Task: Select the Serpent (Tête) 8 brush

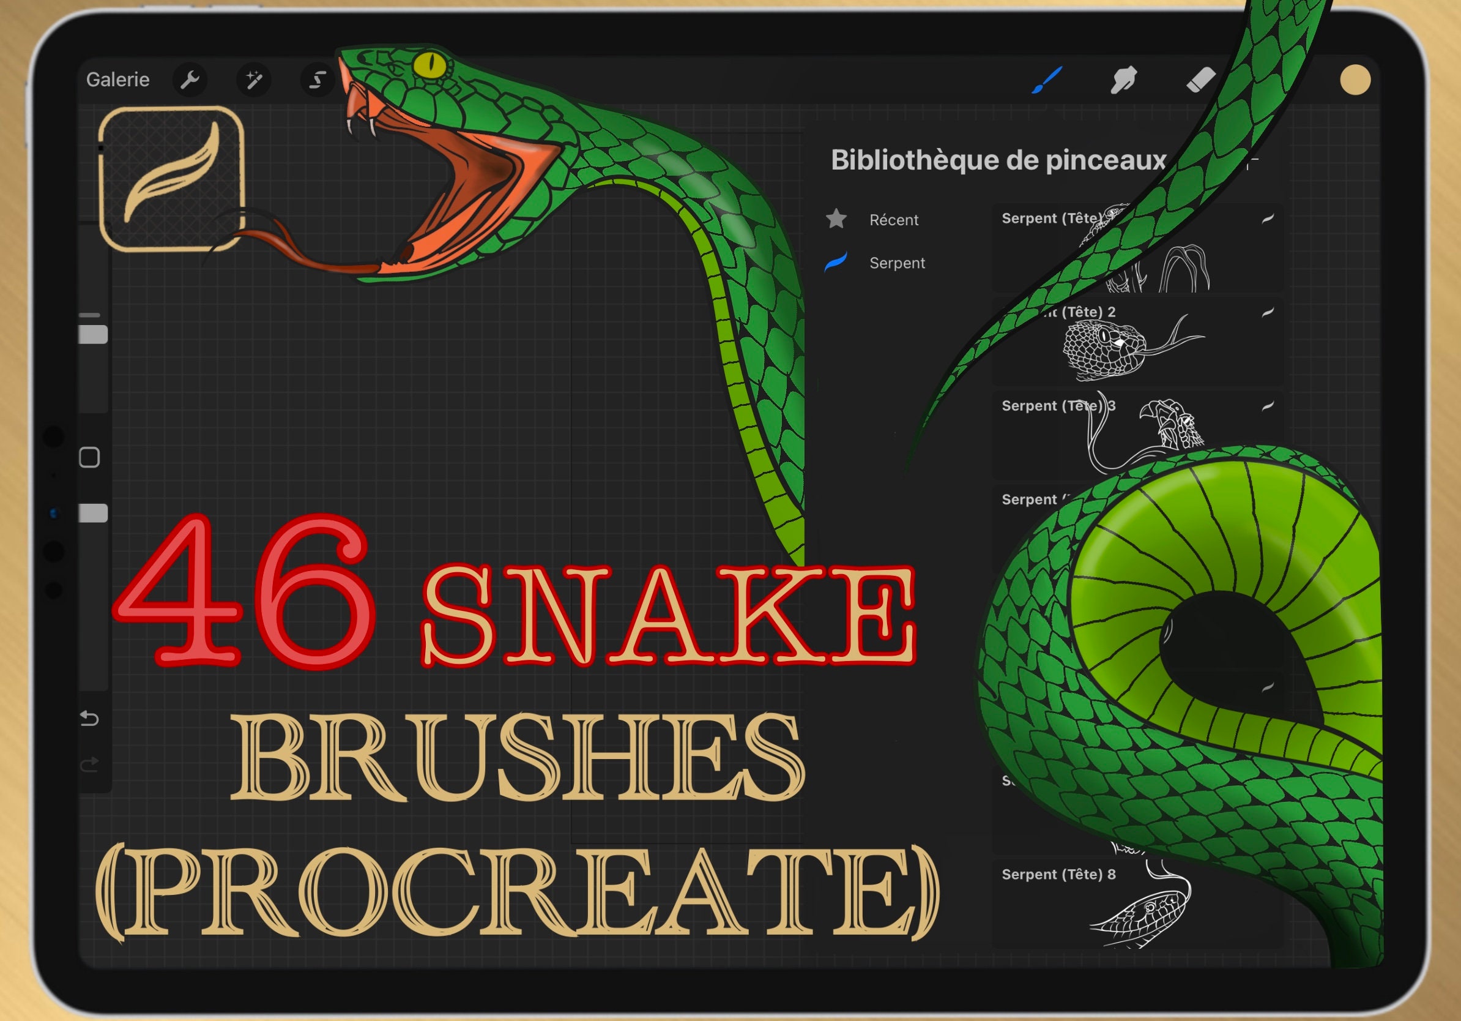Action: point(1137,904)
